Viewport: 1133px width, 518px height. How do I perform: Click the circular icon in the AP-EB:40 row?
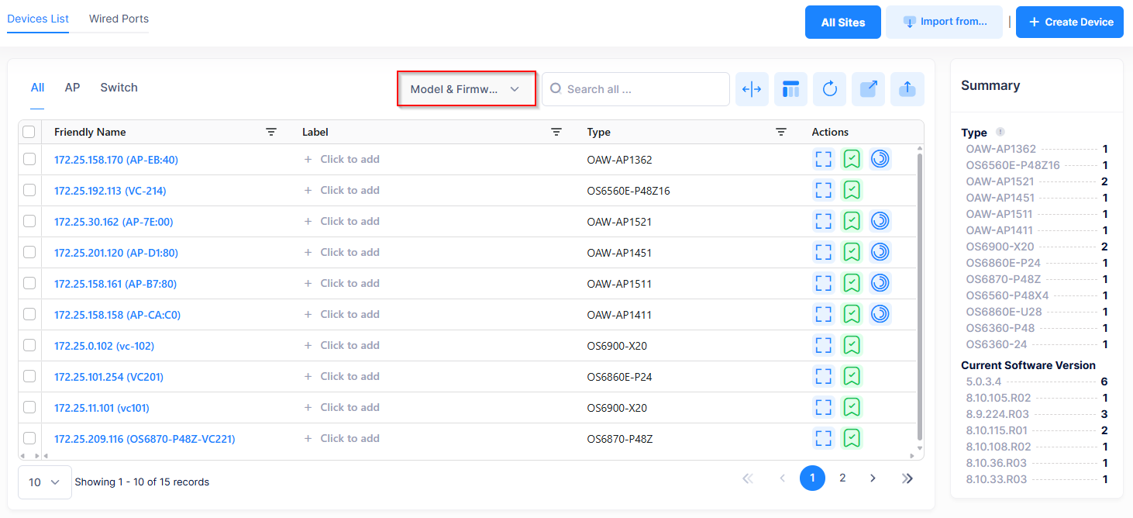click(x=880, y=159)
